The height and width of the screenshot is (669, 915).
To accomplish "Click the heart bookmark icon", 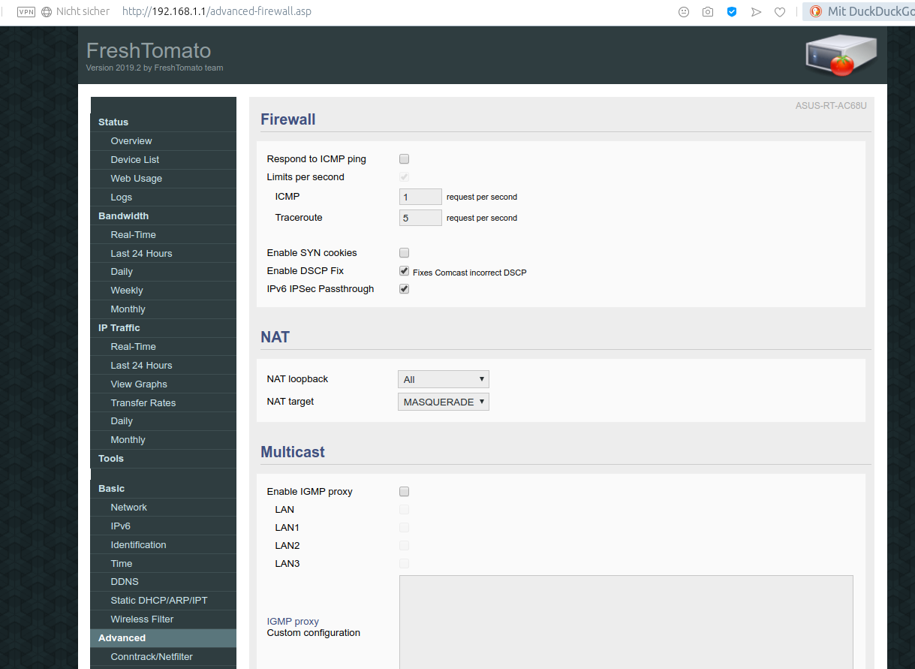I will [x=780, y=11].
